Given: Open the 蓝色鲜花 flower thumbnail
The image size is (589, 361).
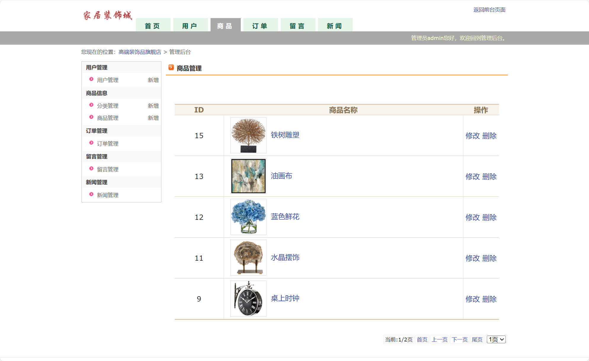Looking at the screenshot, I should [x=248, y=217].
